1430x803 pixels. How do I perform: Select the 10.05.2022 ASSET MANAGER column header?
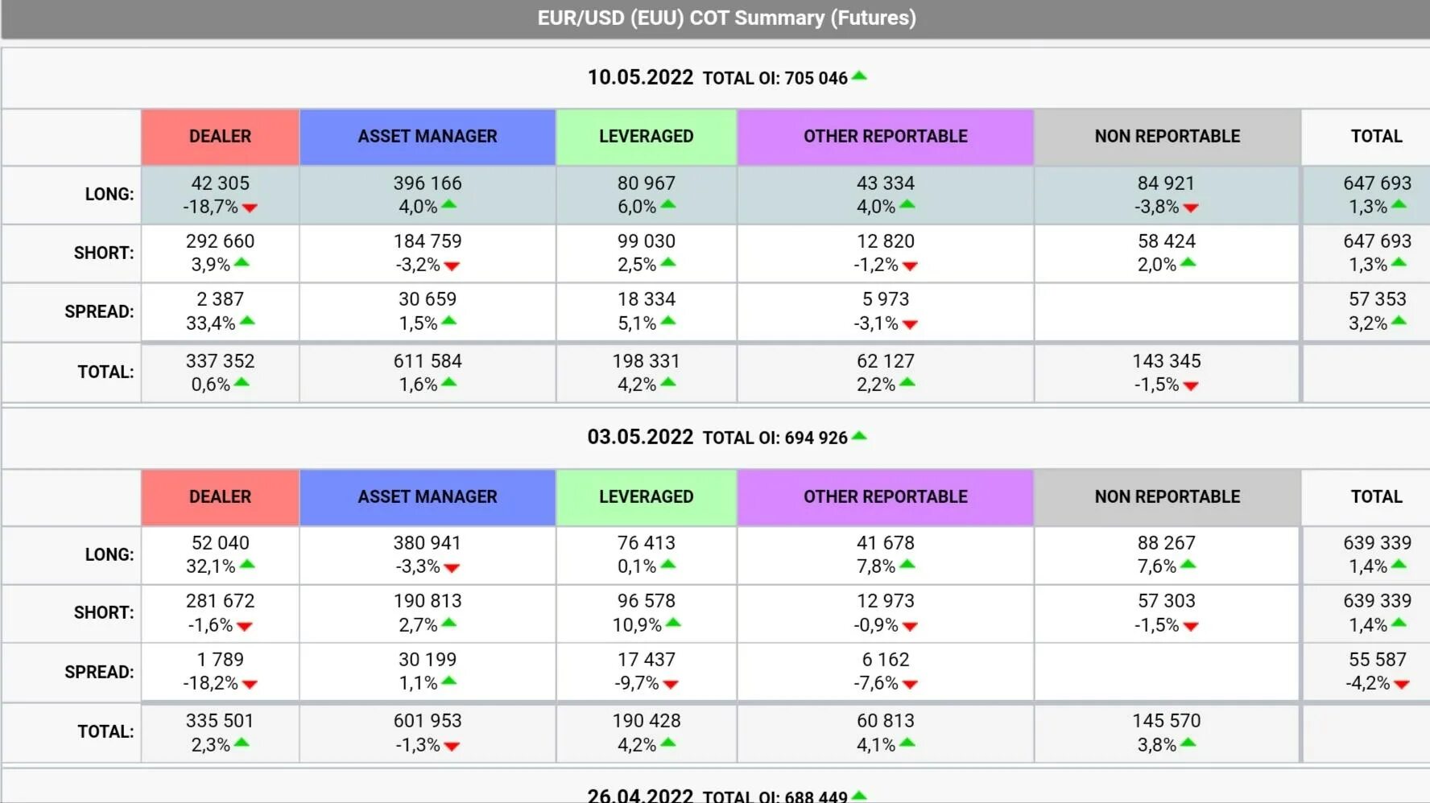pyautogui.click(x=428, y=137)
